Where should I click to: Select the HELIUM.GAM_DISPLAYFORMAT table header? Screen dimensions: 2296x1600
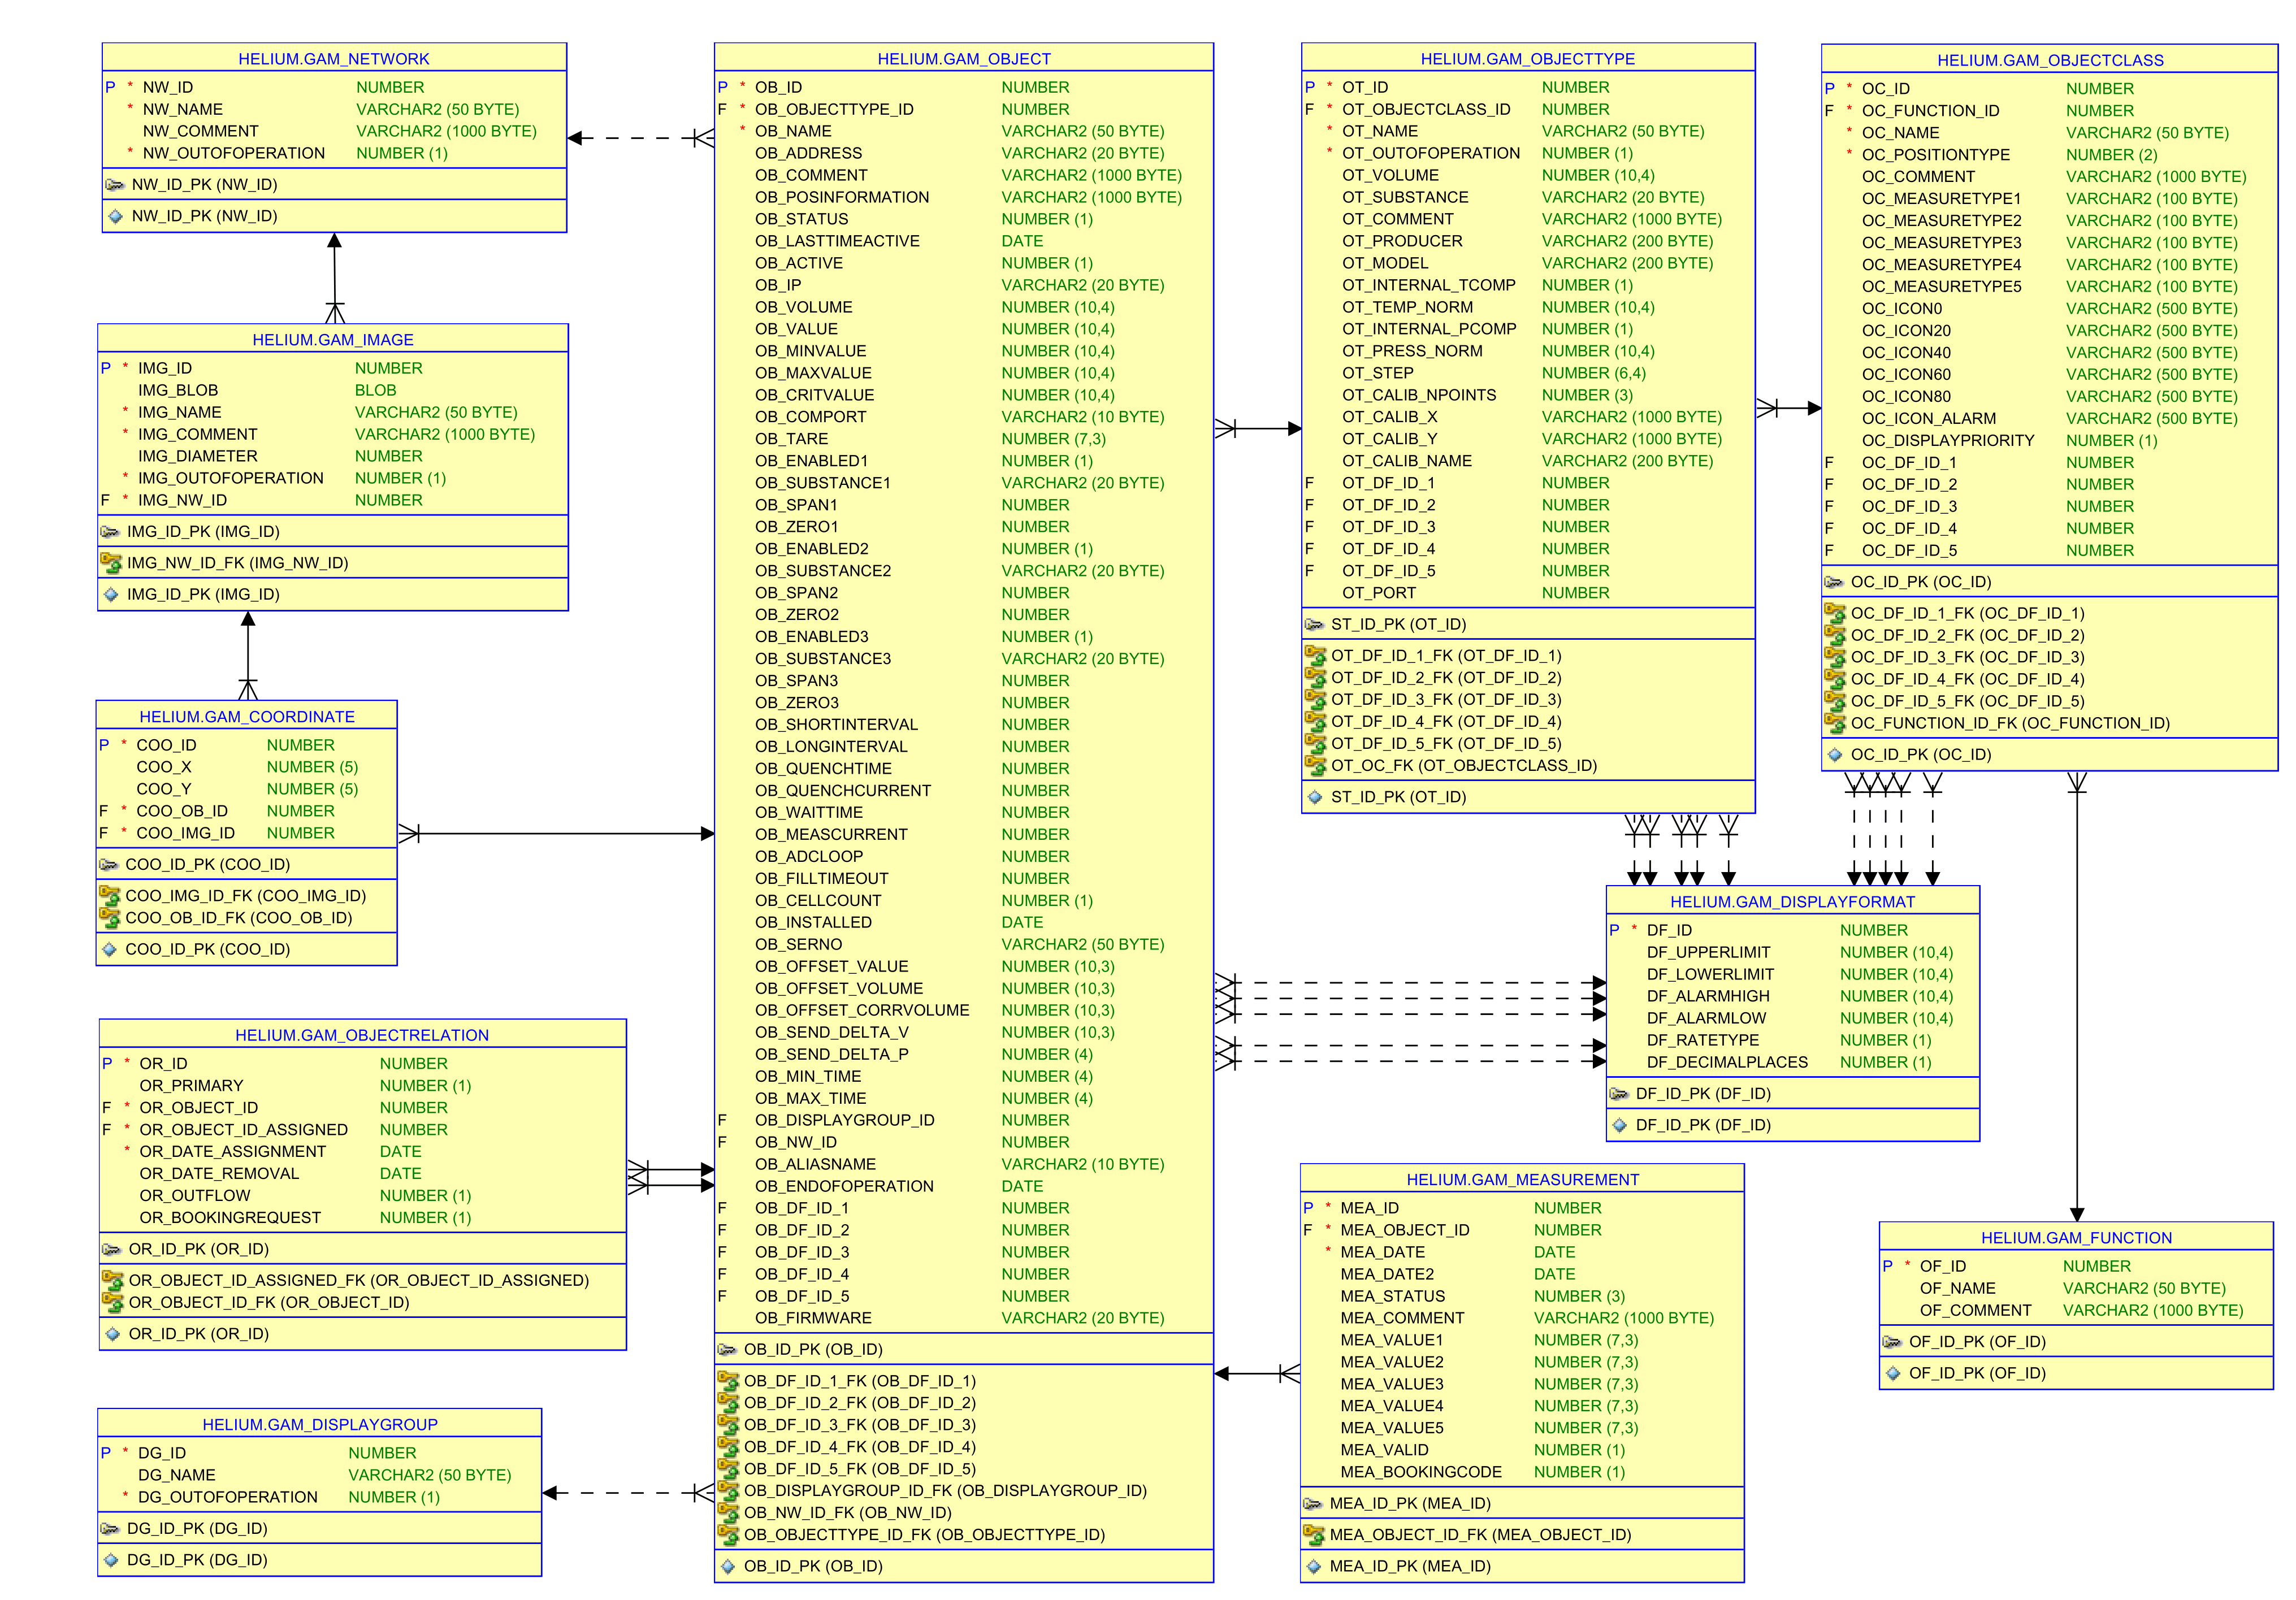(1792, 902)
